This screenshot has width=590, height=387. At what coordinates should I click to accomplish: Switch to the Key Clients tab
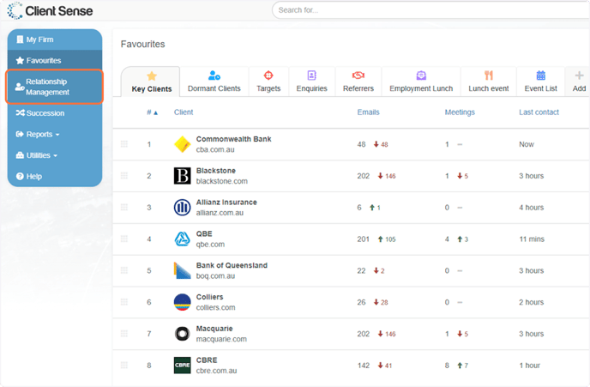(152, 82)
